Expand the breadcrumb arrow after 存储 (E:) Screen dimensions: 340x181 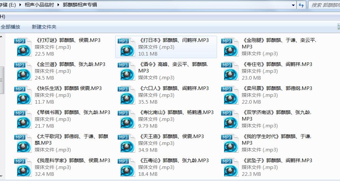tap(20, 5)
